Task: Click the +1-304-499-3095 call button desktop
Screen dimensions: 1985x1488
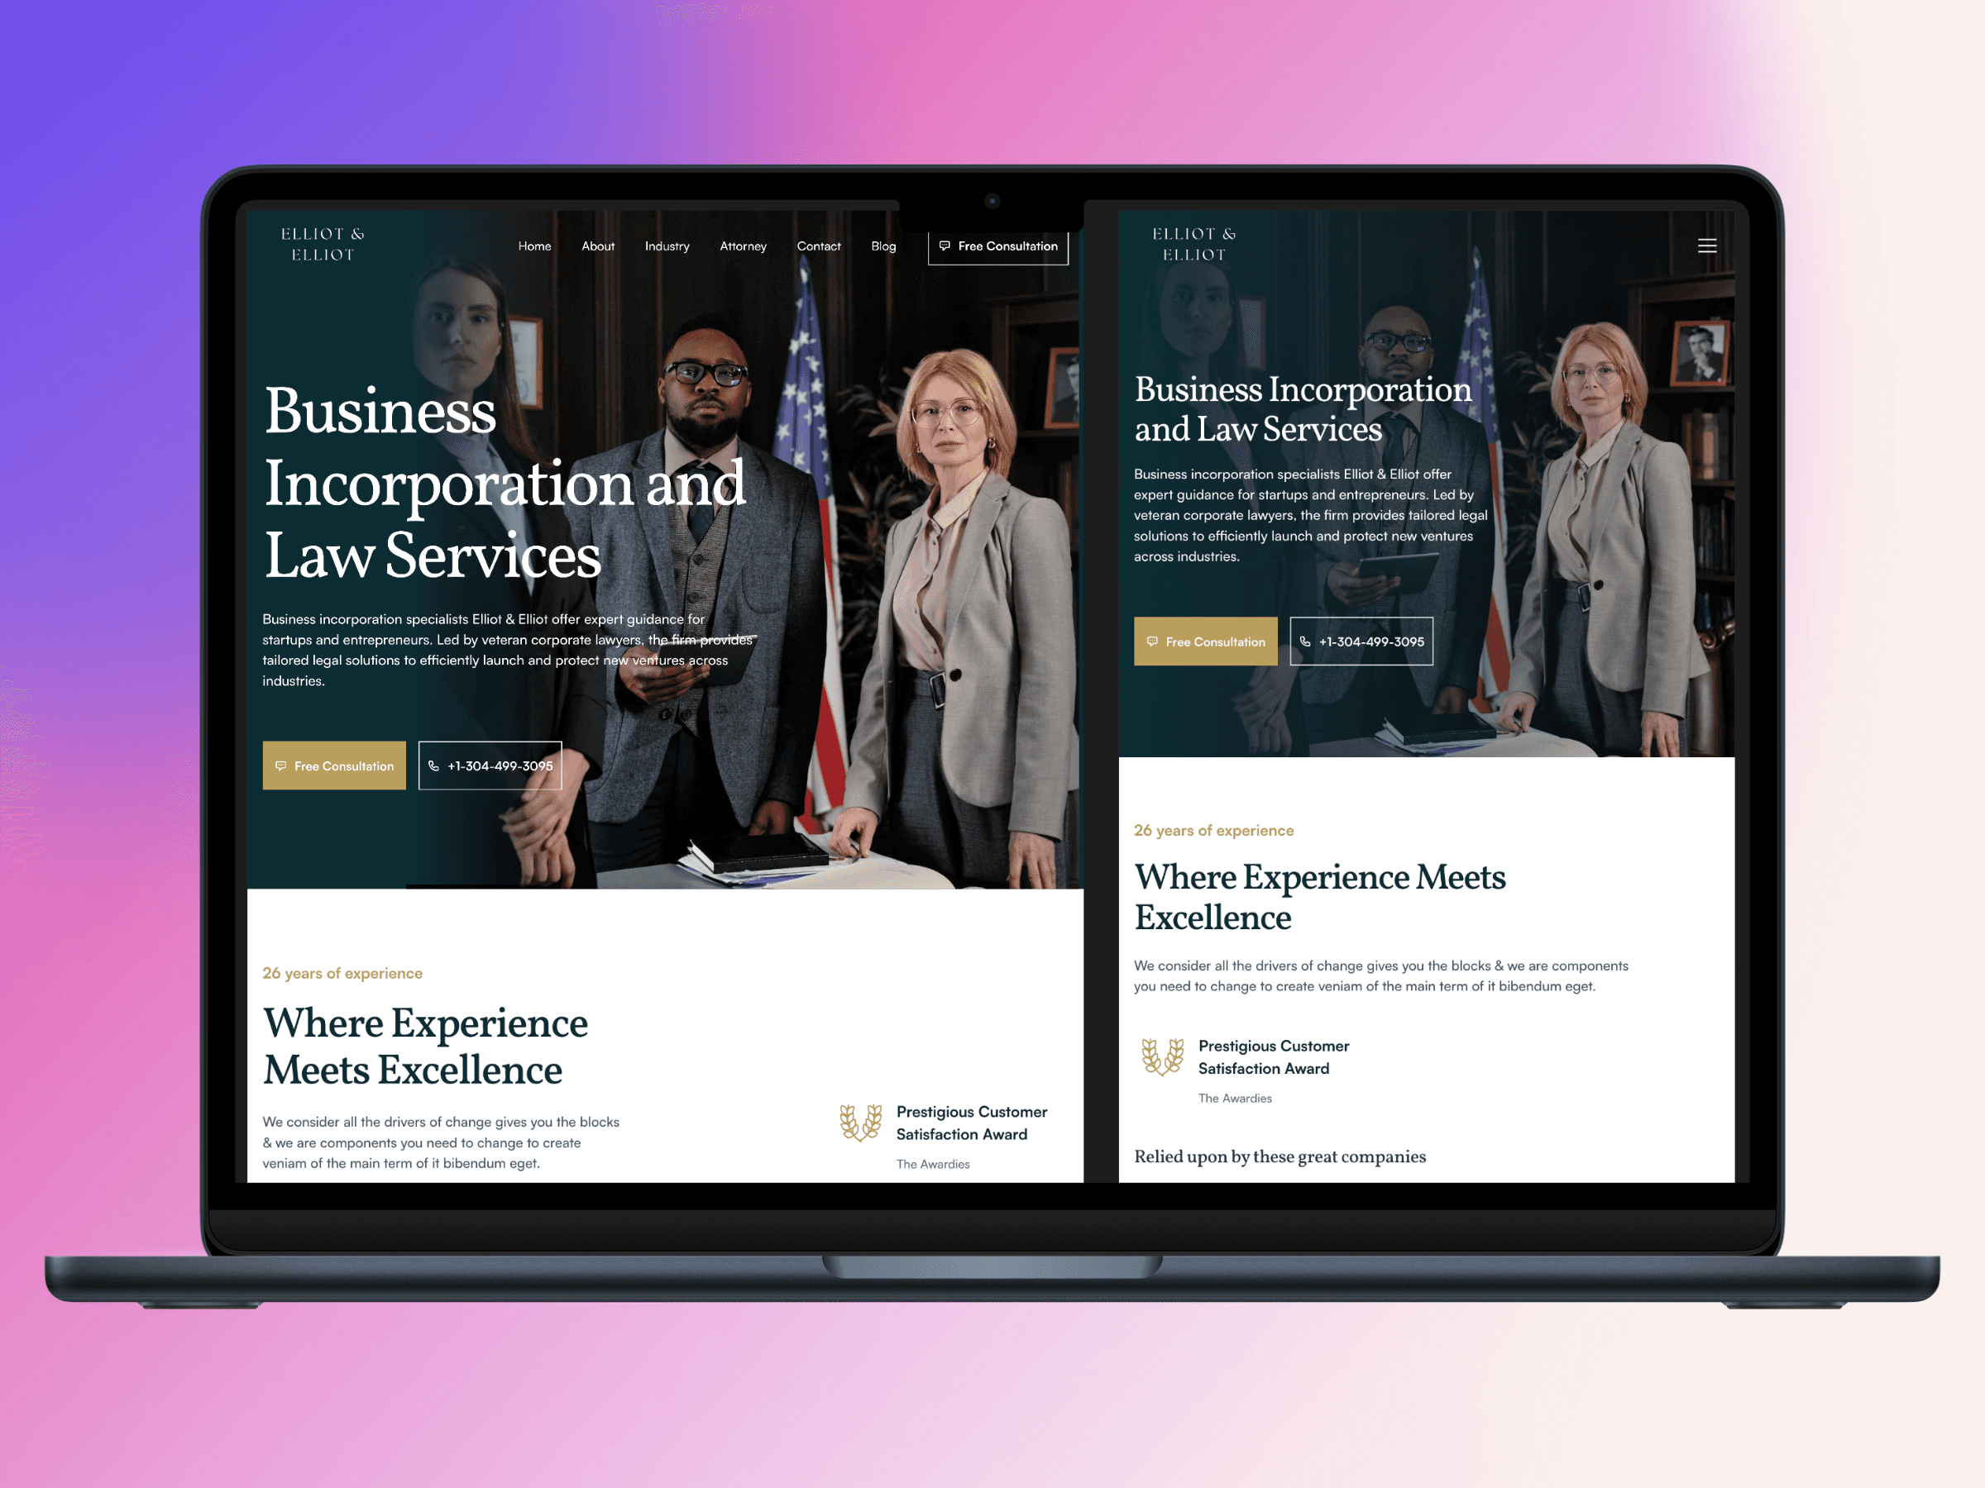Action: (x=489, y=767)
